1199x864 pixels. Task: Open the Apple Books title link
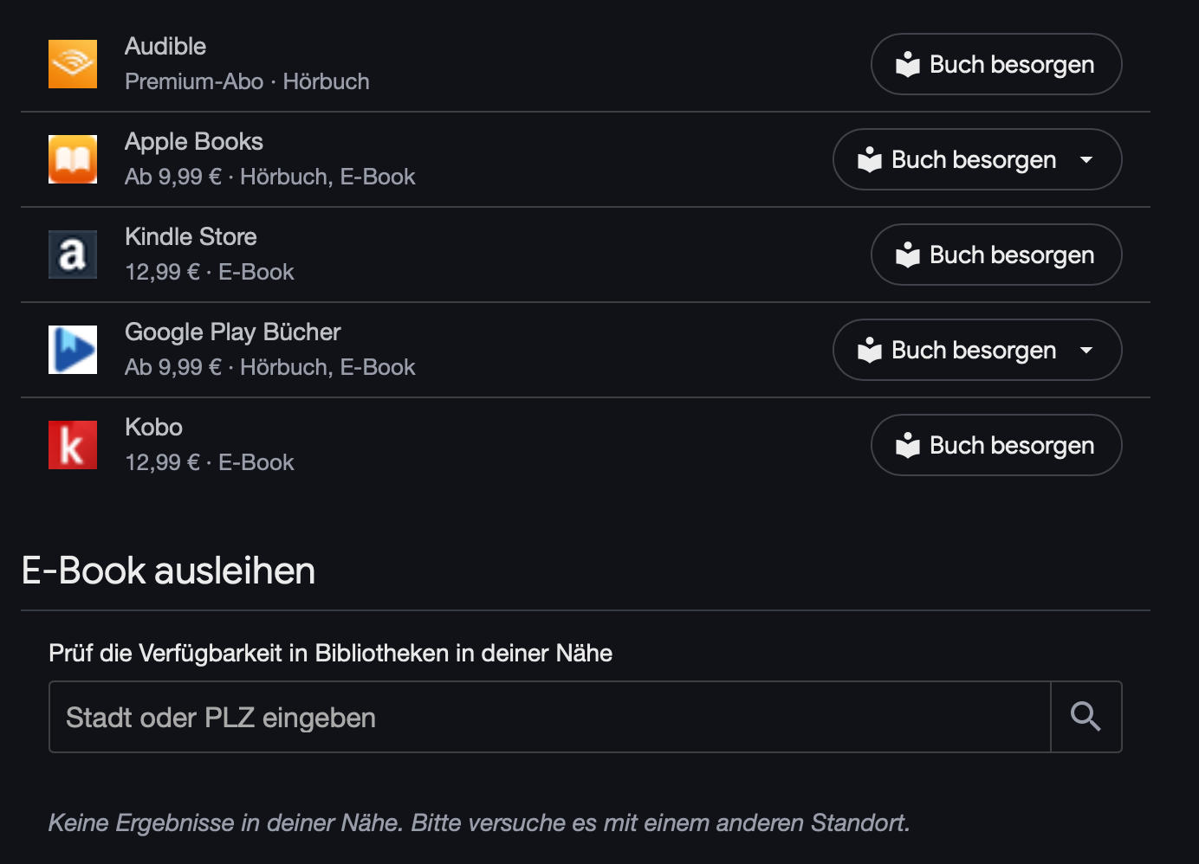point(194,142)
